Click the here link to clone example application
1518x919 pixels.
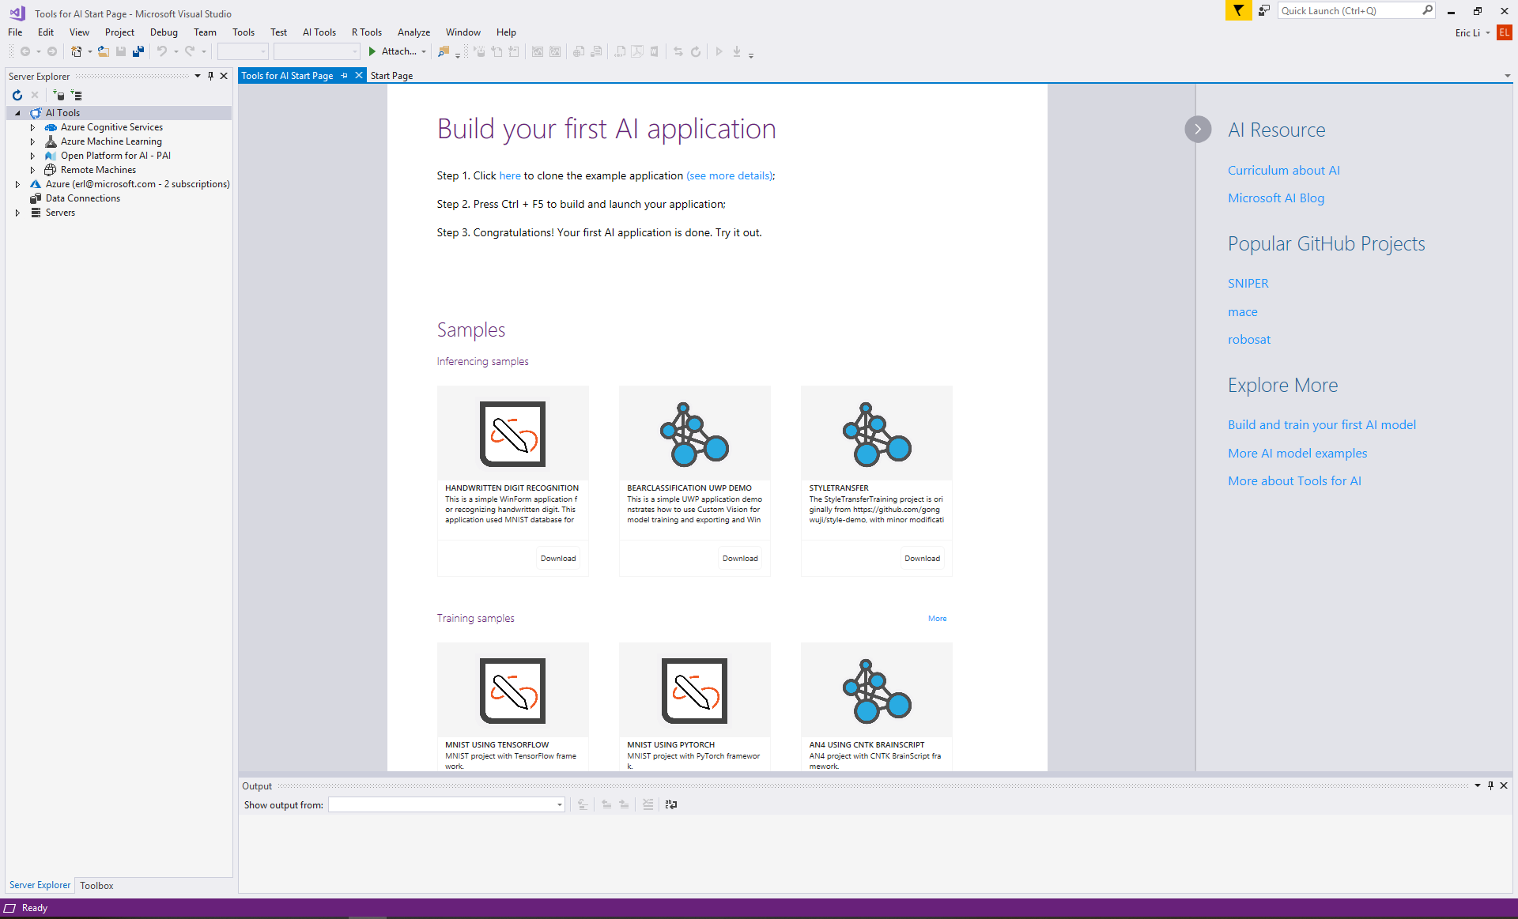pos(510,175)
